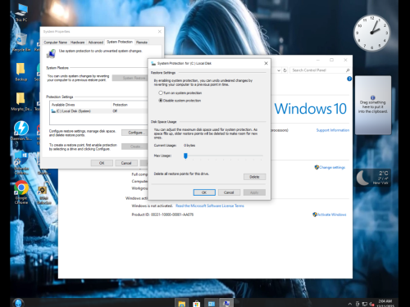Viewport: 410px width, 307px height.
Task: Select Disable system protection option
Action: (x=180, y=101)
